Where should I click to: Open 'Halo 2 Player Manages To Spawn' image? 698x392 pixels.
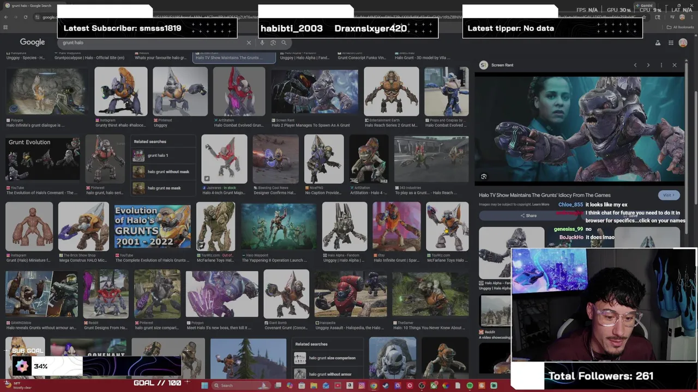pyautogui.click(x=315, y=92)
